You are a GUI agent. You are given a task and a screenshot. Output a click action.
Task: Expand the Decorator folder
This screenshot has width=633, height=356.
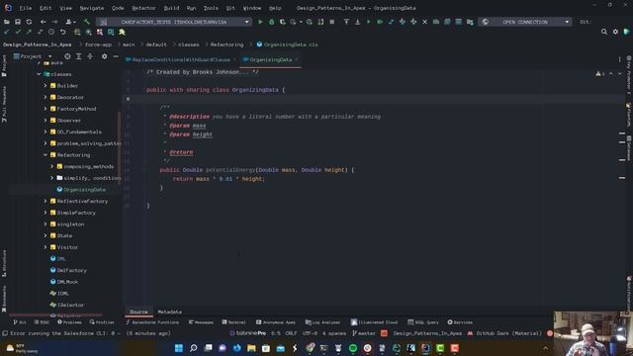pos(45,97)
